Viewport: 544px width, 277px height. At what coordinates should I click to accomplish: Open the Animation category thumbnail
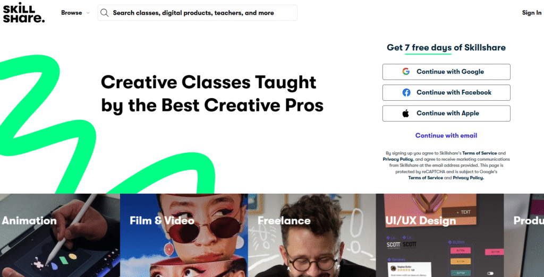(60, 236)
